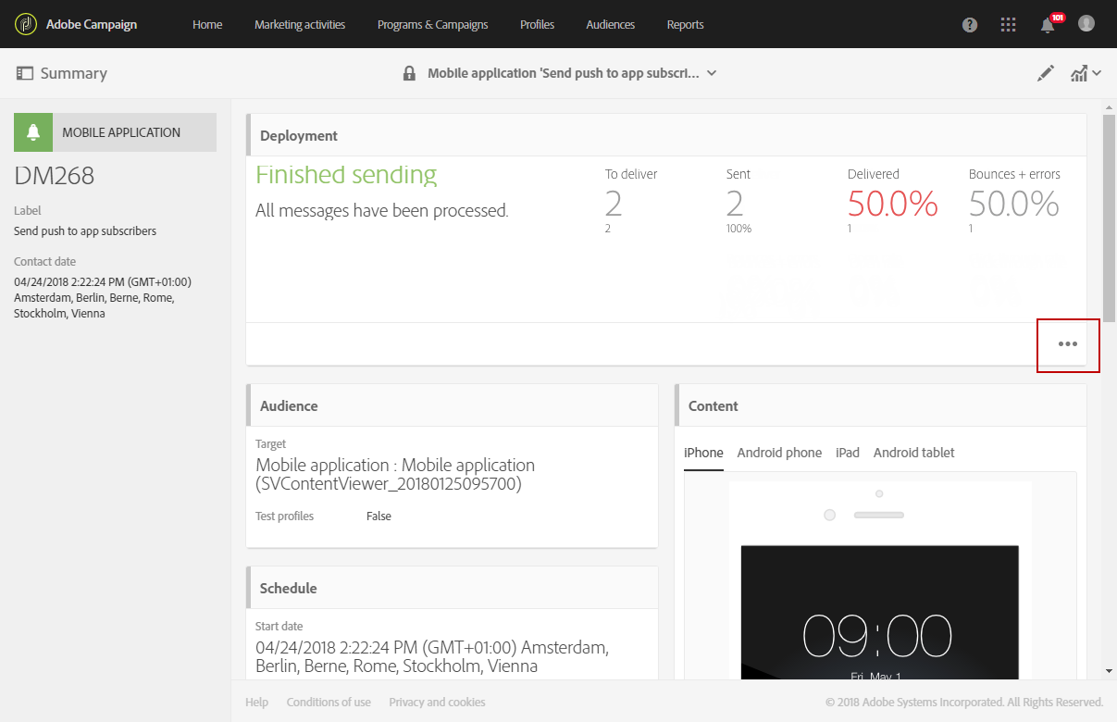Viewport: 1117px width, 722px height.
Task: Switch to Android tablet preview tab
Action: click(x=914, y=453)
